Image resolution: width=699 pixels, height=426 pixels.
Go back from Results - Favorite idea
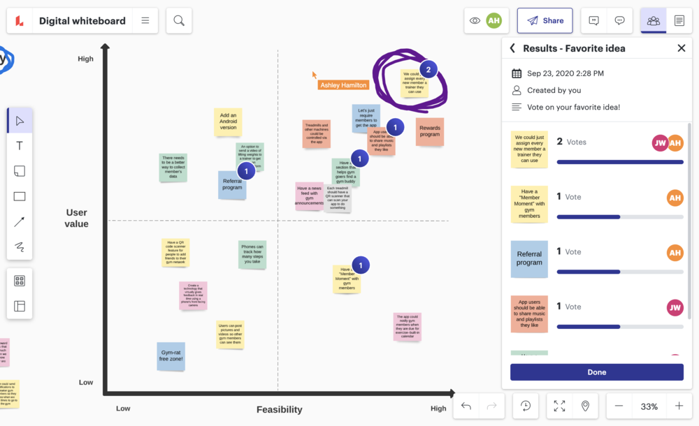click(x=512, y=48)
